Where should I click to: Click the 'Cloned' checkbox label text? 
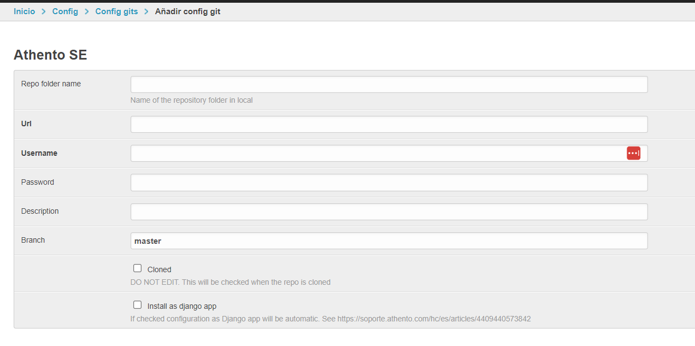[159, 269]
